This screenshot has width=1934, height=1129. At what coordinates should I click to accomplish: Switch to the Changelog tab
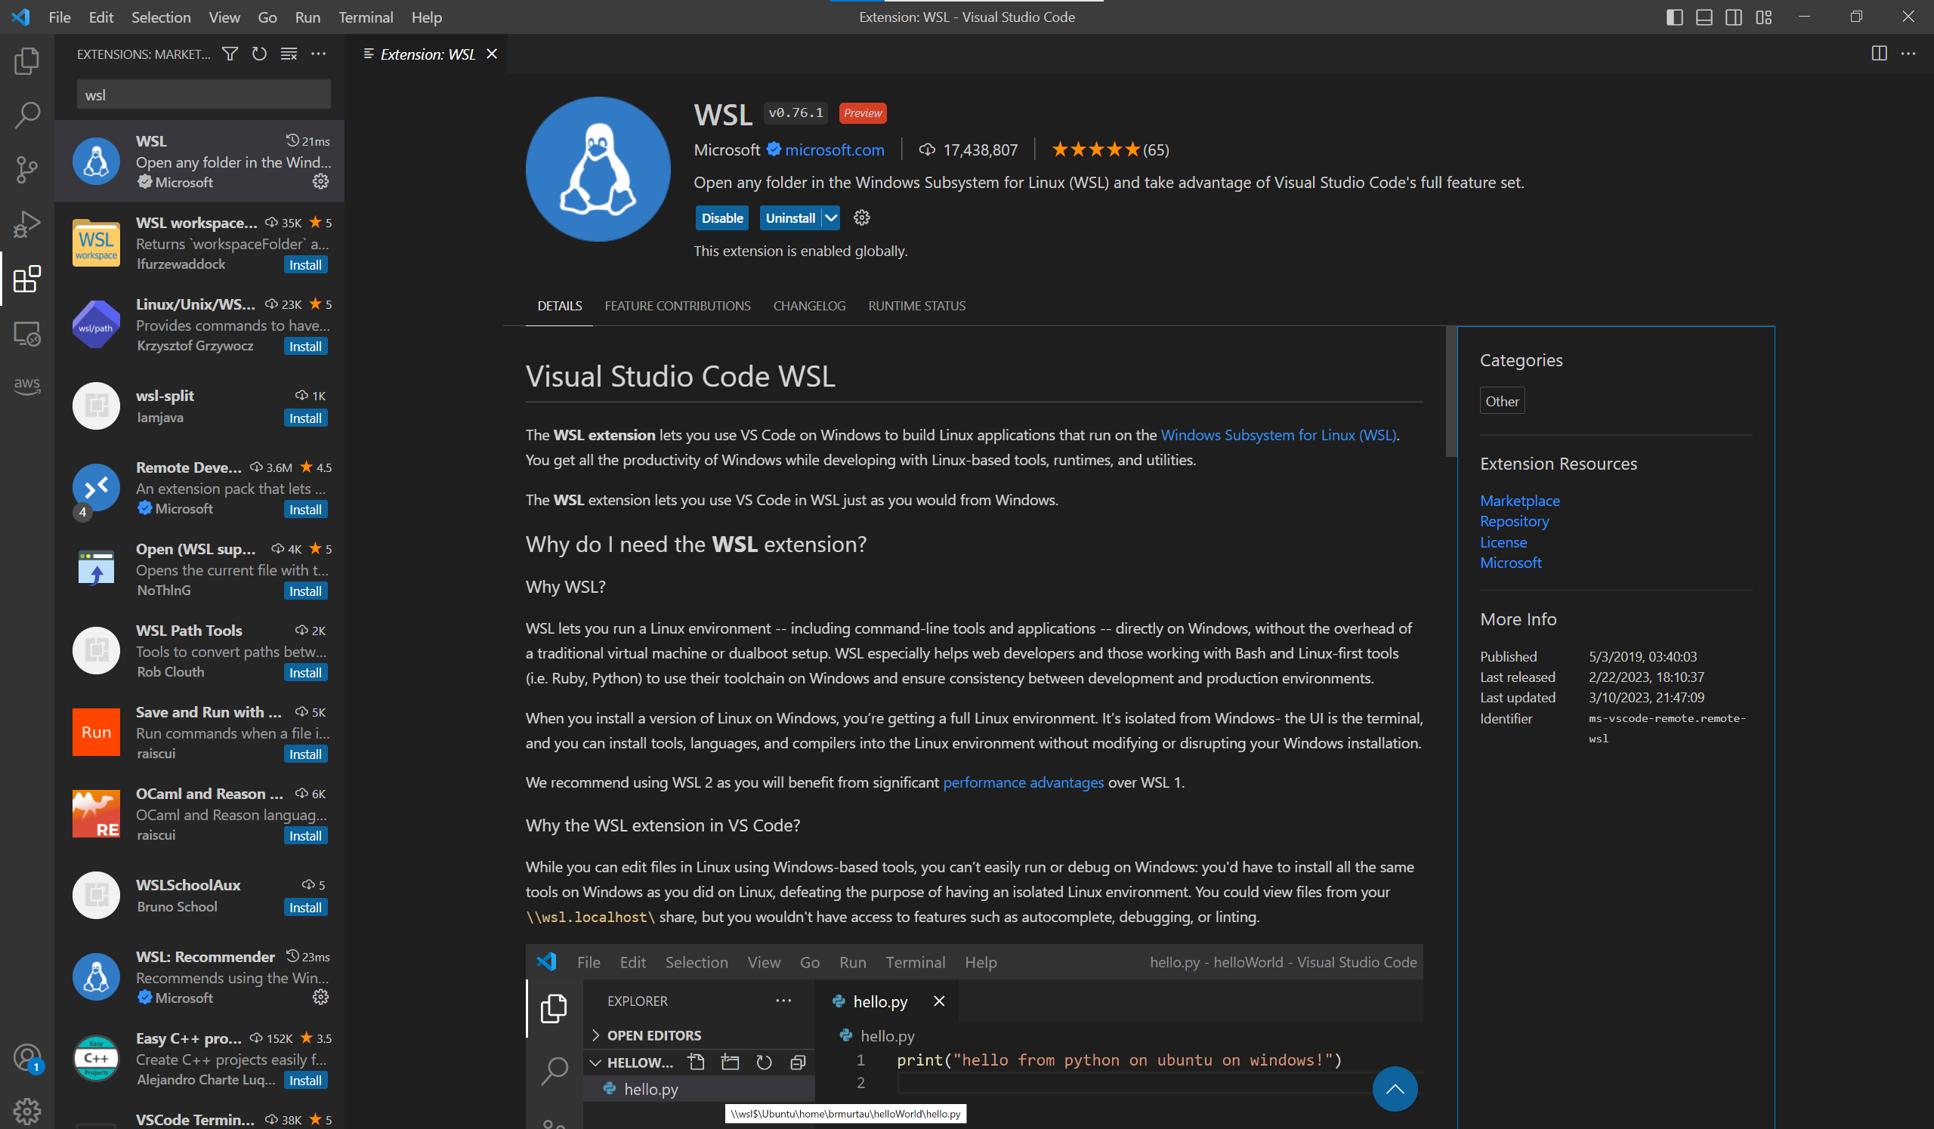click(809, 306)
